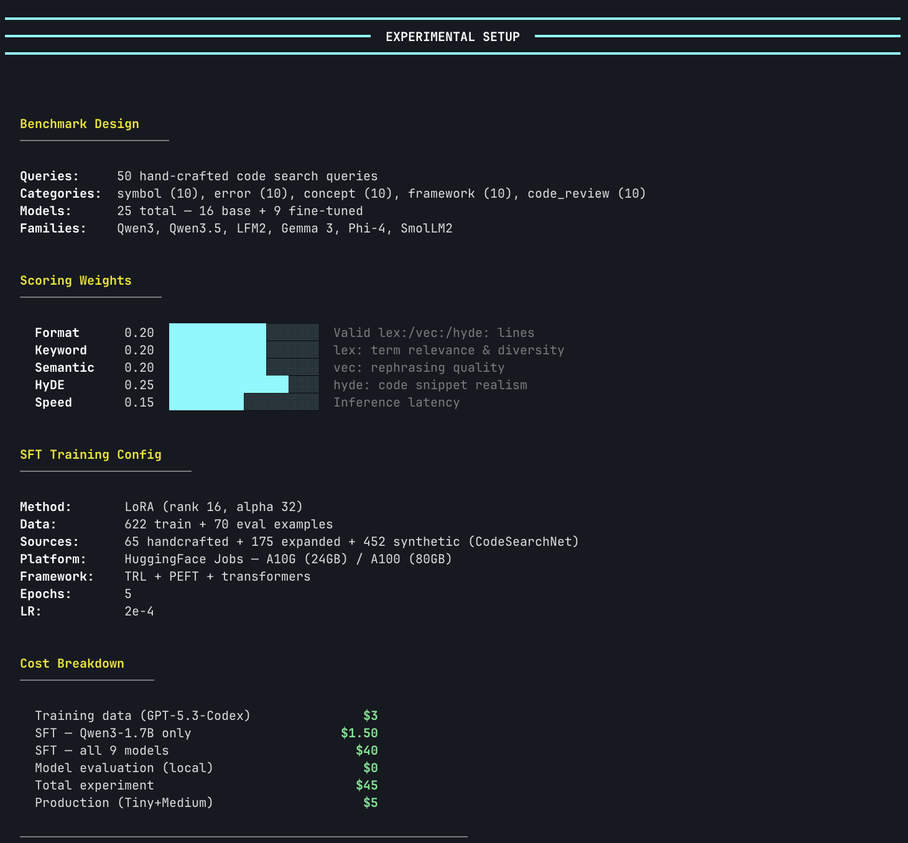This screenshot has width=908, height=843.
Task: Click '50 hand-crafted code search queries'
Action: 248,176
